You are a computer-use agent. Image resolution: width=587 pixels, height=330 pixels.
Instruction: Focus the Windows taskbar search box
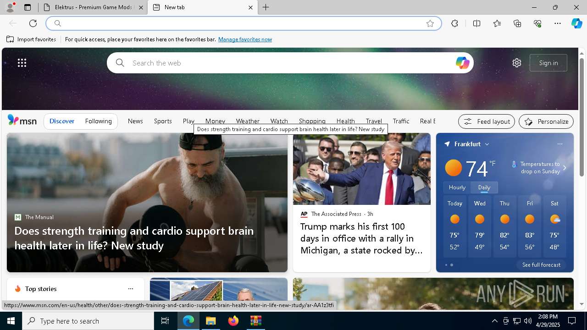coord(88,321)
